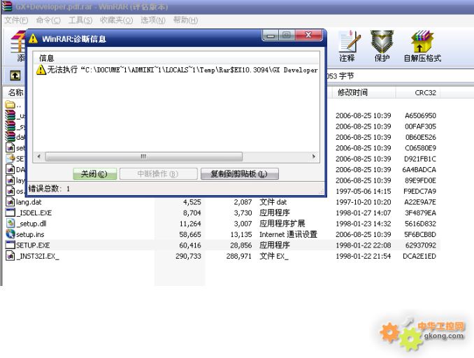The height and width of the screenshot is (358, 474).
Task: Select the SETUP.EXE file icon
Action: 10,245
